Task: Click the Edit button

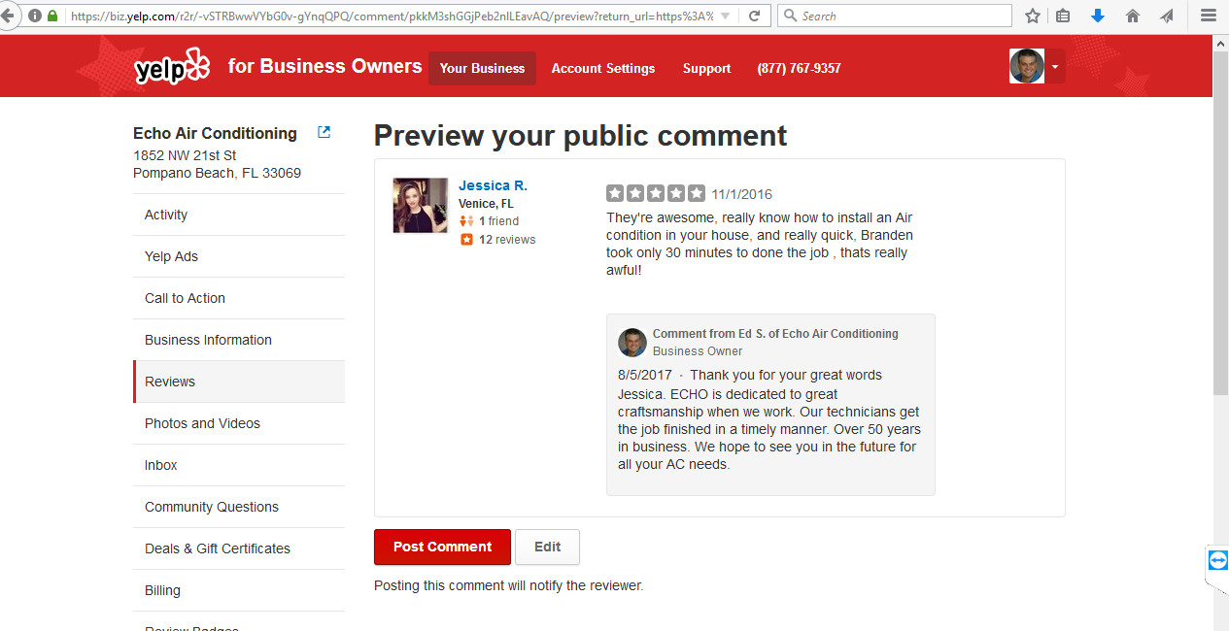Action: (547, 547)
